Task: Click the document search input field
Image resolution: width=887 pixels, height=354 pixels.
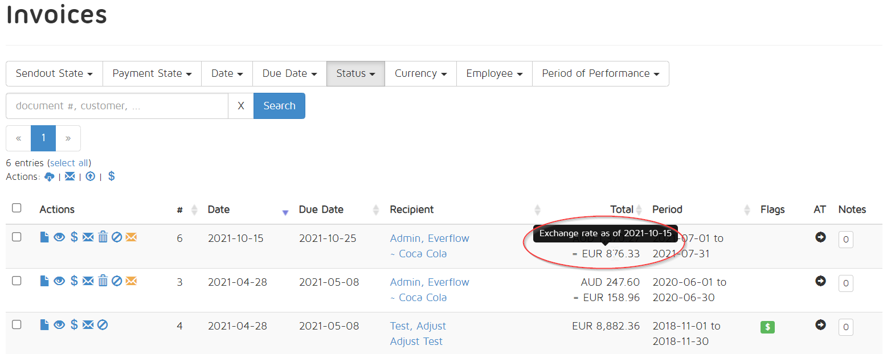Action: tap(117, 106)
